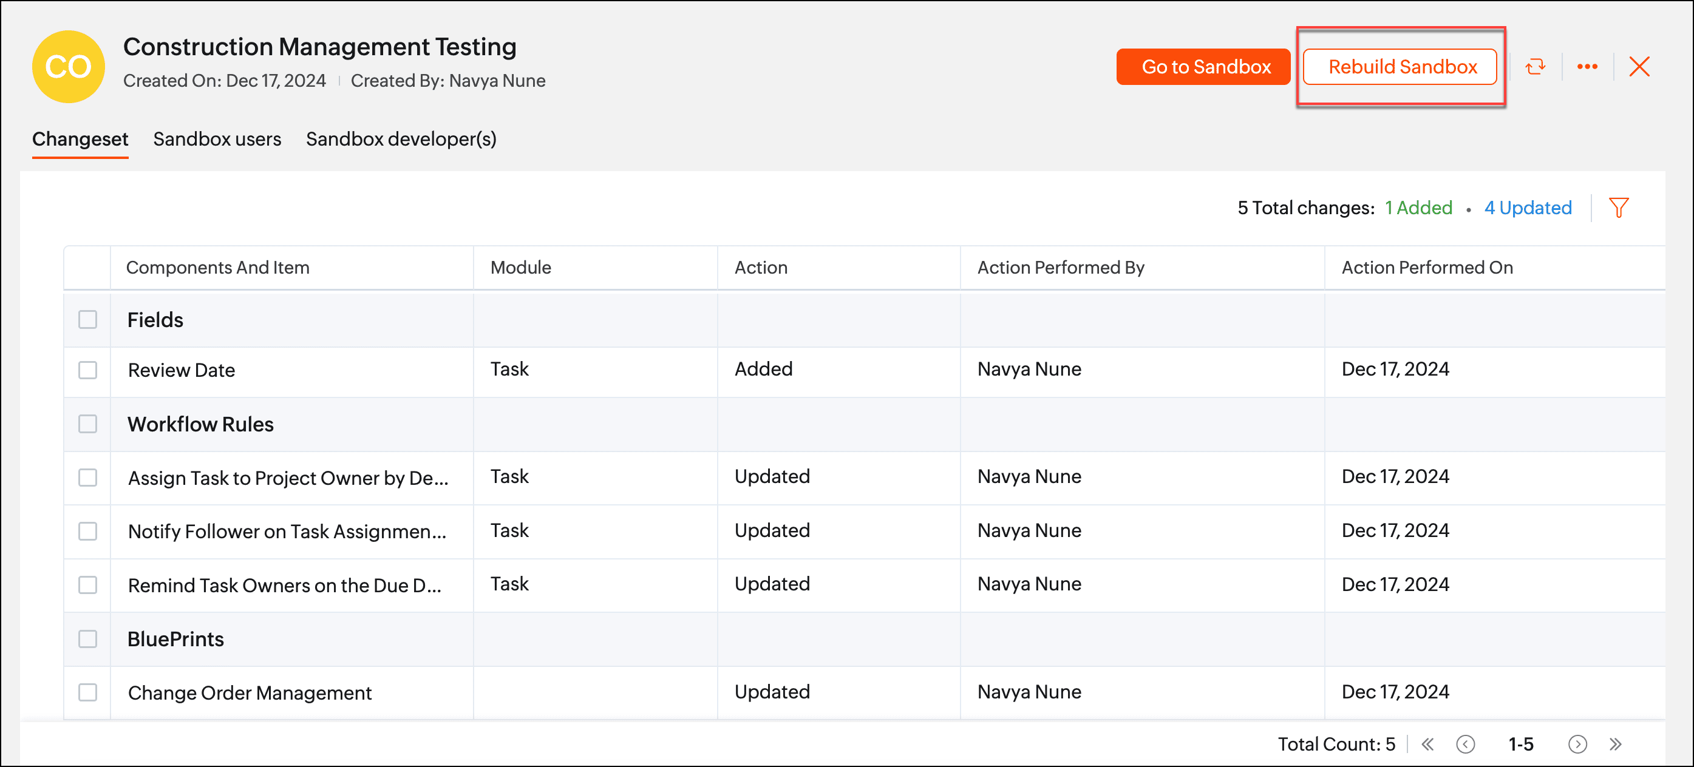Close the sandbox details panel

pyautogui.click(x=1639, y=66)
